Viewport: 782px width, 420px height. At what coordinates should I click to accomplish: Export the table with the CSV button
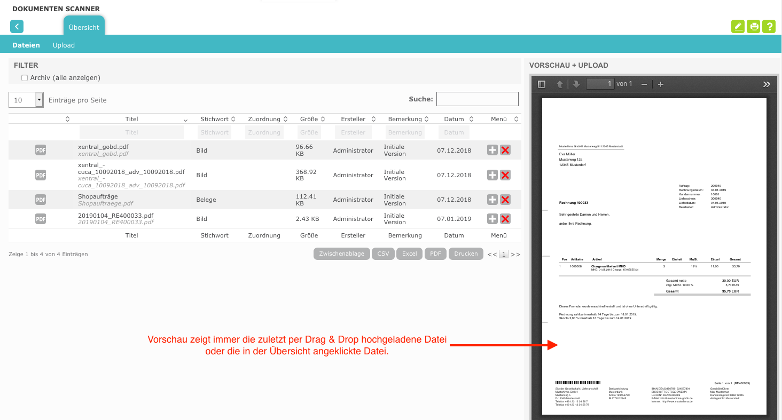coord(383,254)
